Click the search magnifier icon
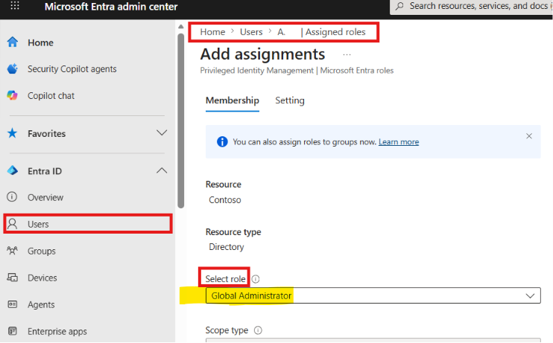This screenshot has height=343, width=553. pos(399,6)
